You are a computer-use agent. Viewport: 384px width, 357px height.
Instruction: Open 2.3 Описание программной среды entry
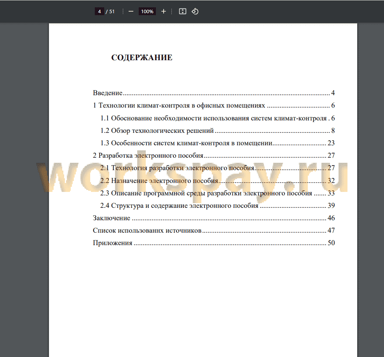click(x=218, y=193)
